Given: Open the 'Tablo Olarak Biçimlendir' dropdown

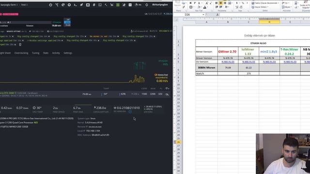Looking at the screenshot, I should (265, 3).
